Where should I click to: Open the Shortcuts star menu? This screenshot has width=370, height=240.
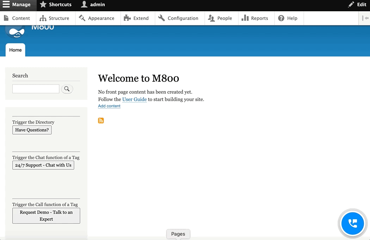(x=56, y=5)
